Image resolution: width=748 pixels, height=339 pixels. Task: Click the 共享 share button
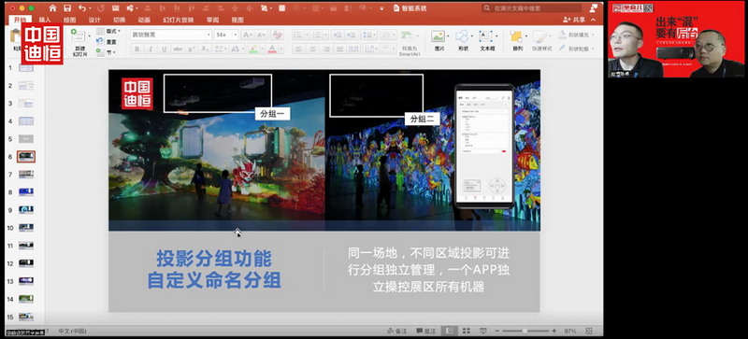574,20
